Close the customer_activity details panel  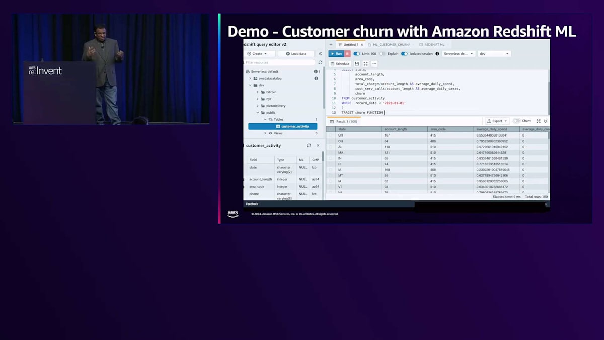[318, 145]
